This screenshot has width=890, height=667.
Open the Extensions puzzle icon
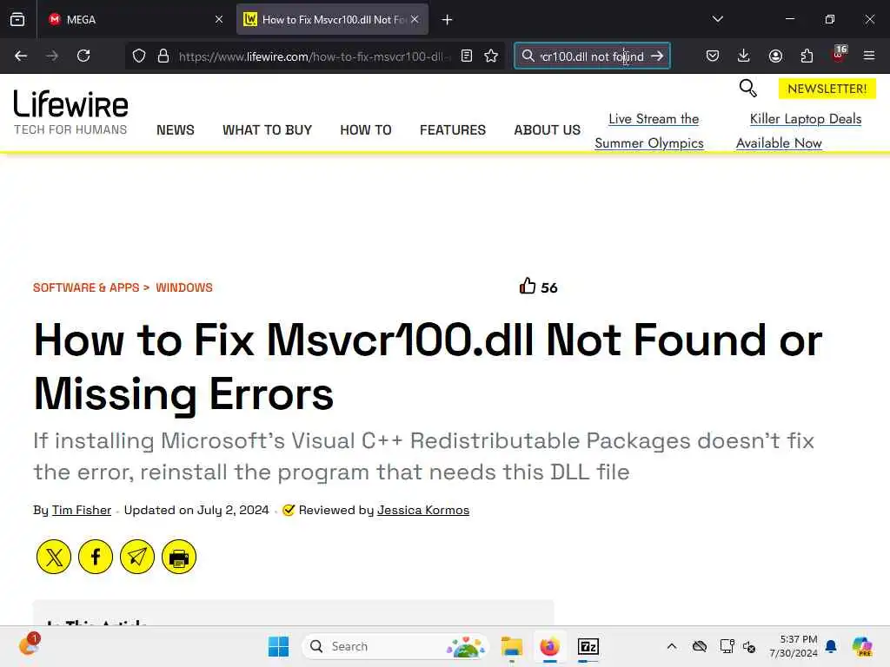pyautogui.click(x=807, y=56)
